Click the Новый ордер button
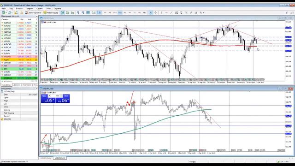 [x=51, y=12]
